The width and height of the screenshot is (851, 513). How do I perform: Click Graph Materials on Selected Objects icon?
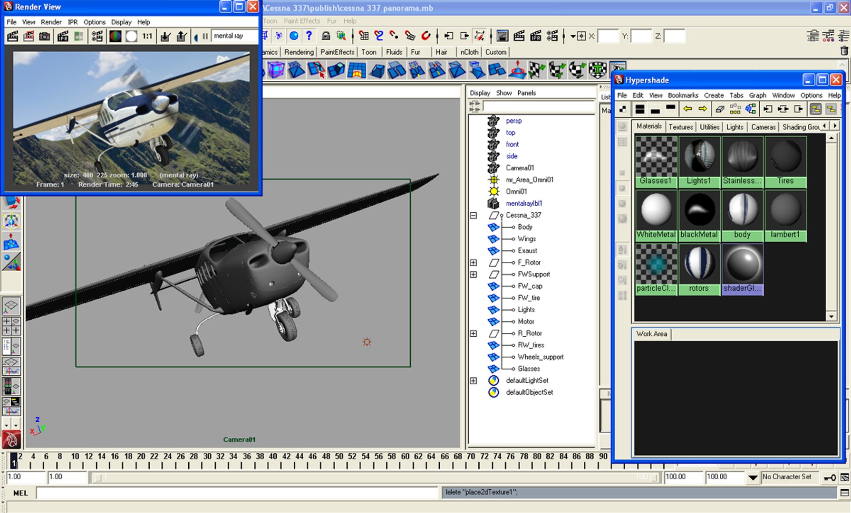coord(751,109)
